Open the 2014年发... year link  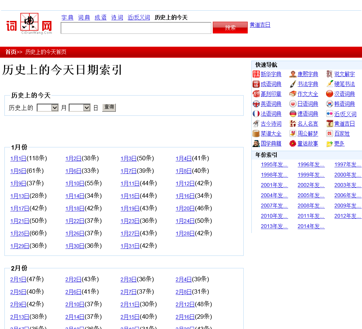pyautogui.click(x=311, y=226)
